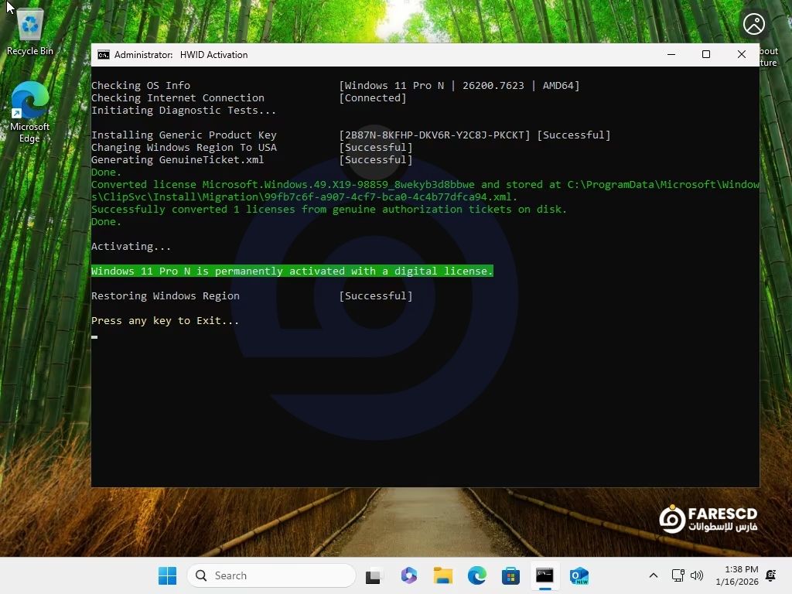Click the taskbar Search box
The width and height of the screenshot is (792, 594).
pyautogui.click(x=271, y=575)
